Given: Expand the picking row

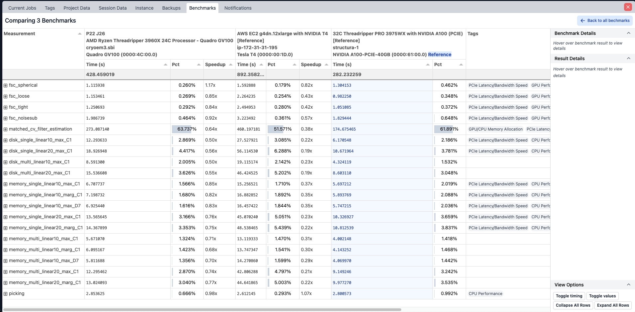Looking at the screenshot, I should [5, 294].
